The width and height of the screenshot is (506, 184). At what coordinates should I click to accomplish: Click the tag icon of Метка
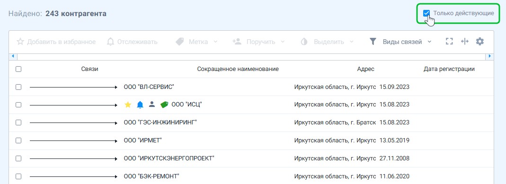(x=179, y=42)
